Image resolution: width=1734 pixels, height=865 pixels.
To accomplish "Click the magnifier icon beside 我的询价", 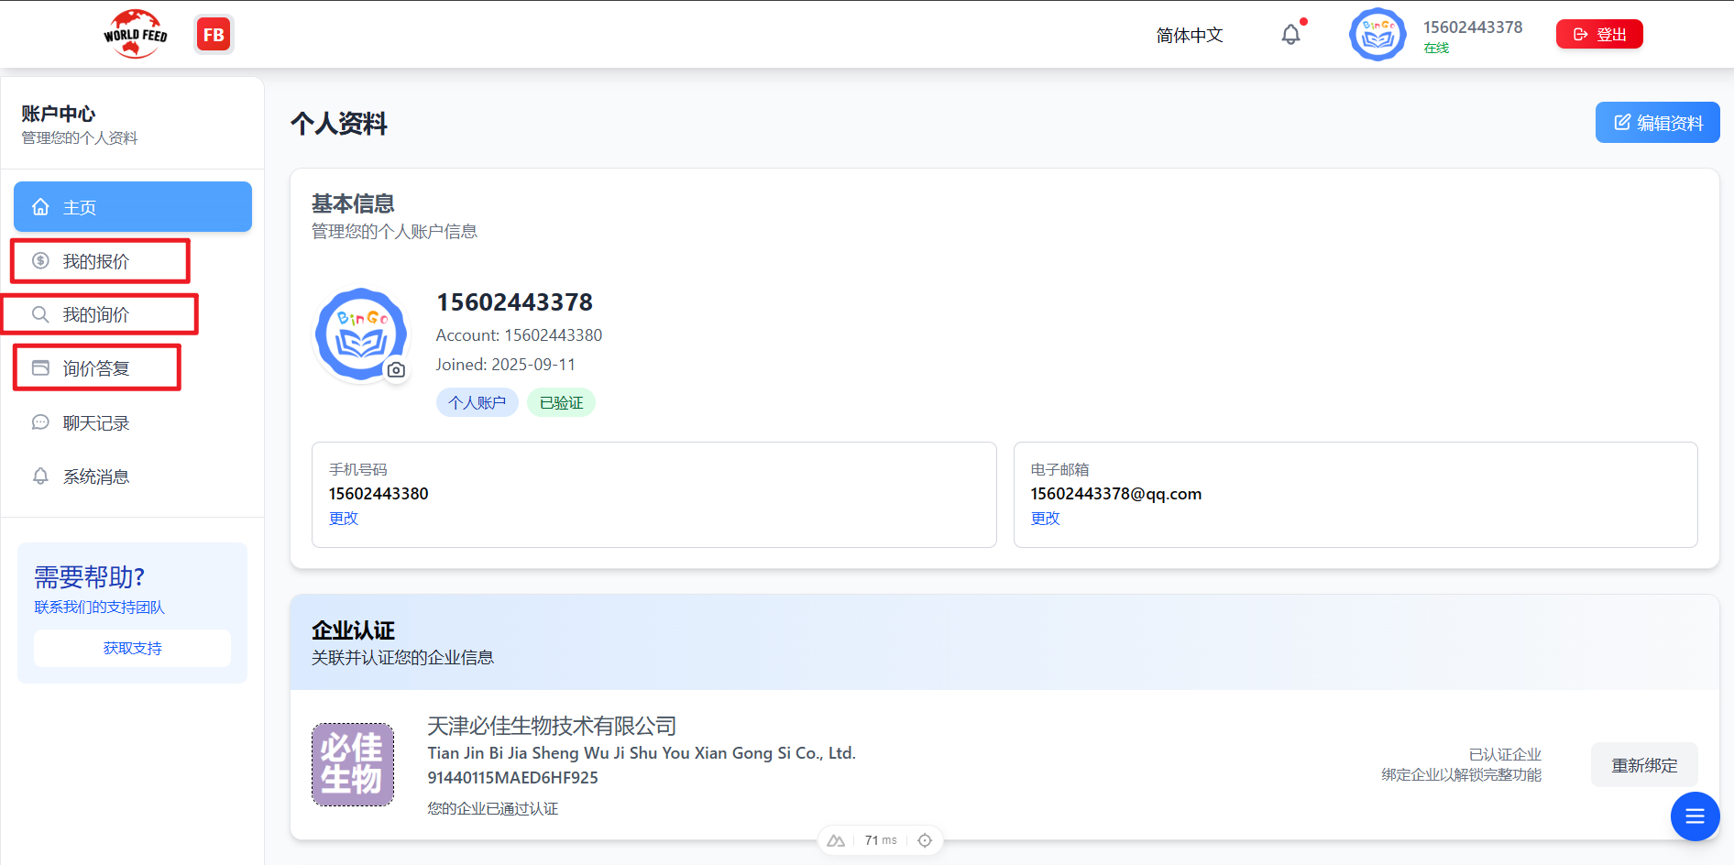I will (40, 313).
